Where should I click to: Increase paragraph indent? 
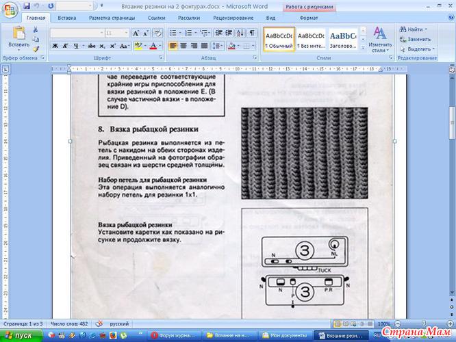coord(229,33)
